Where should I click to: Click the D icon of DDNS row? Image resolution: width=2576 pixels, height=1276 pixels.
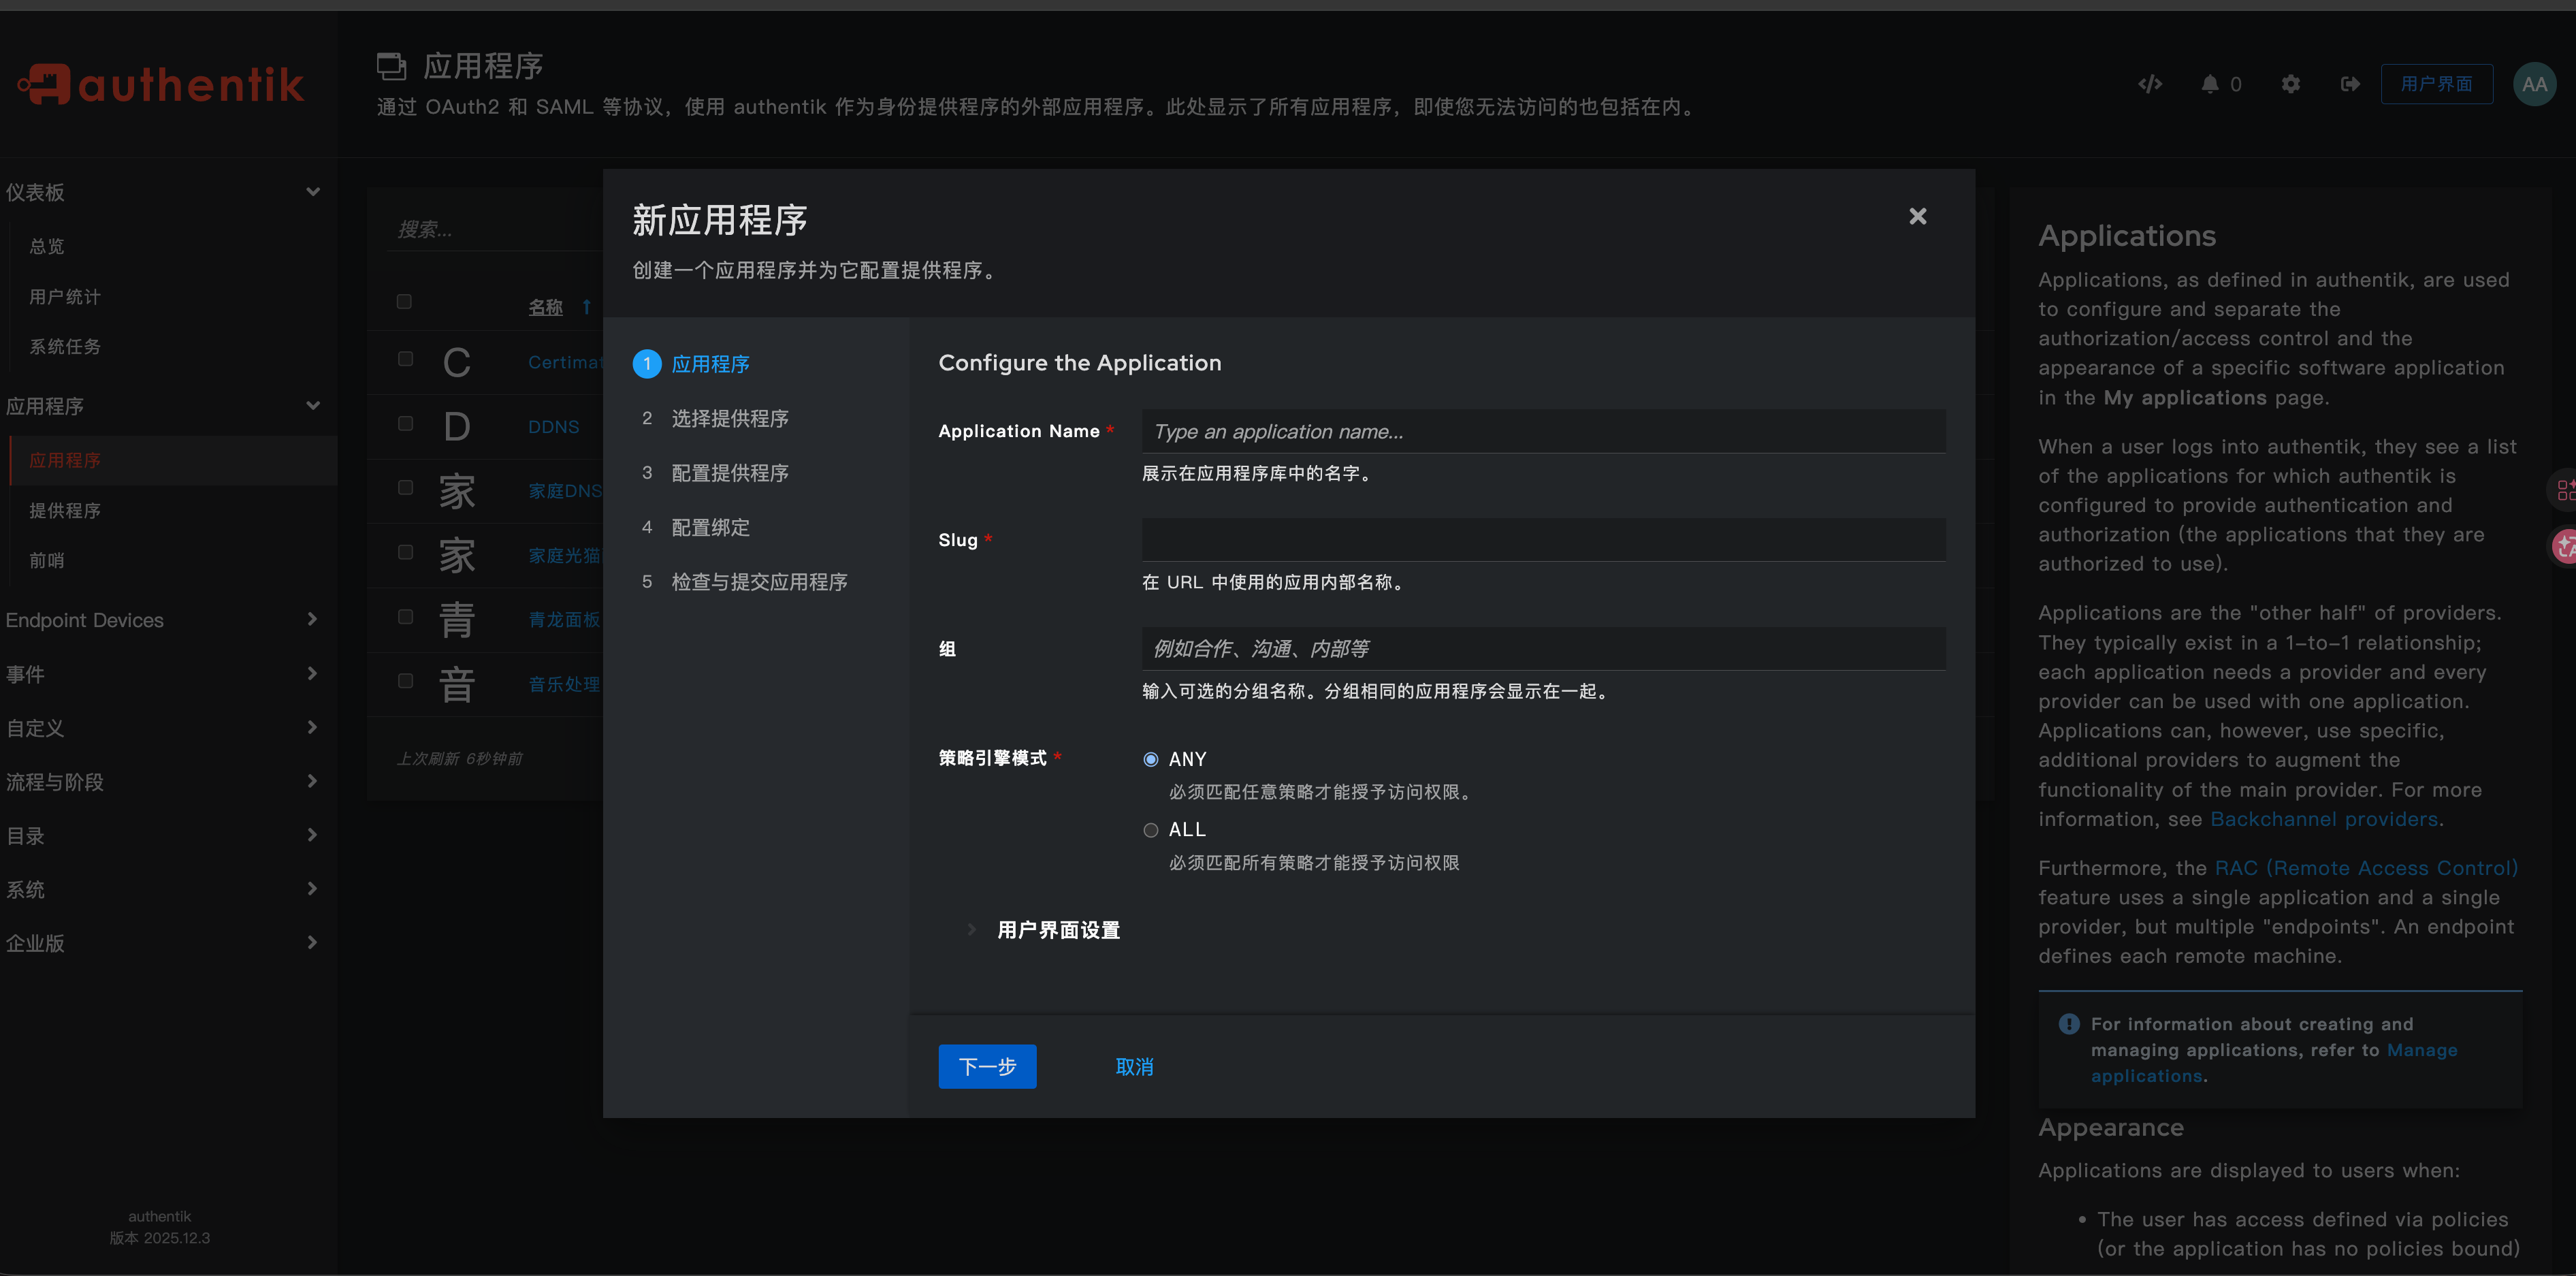click(x=457, y=427)
